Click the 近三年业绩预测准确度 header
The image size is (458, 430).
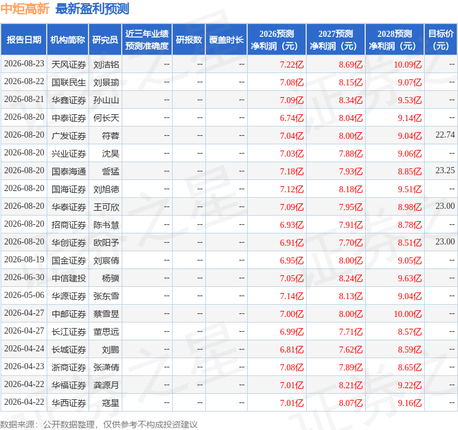147,40
